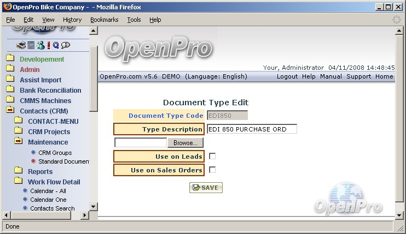Enable the Use on Leads checkbox
This screenshot has width=406, height=234.
212,157
